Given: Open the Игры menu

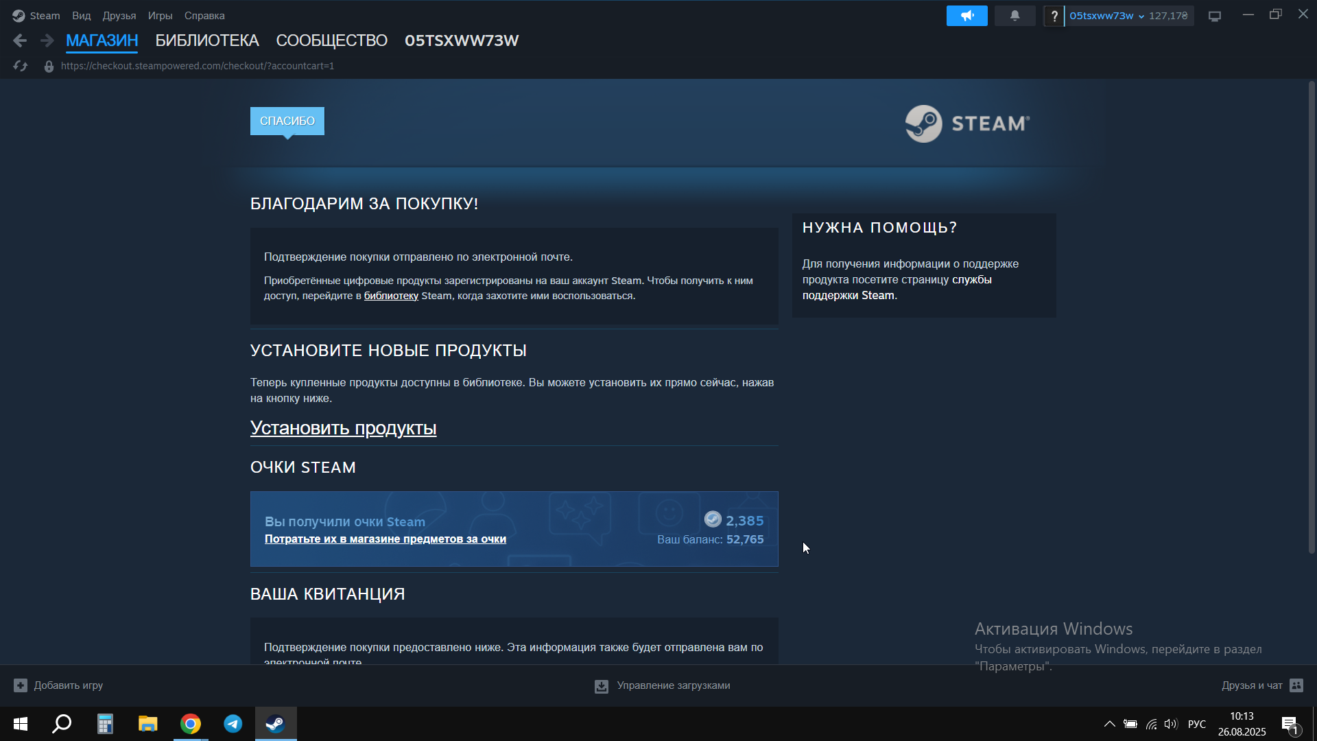Looking at the screenshot, I should tap(160, 16).
